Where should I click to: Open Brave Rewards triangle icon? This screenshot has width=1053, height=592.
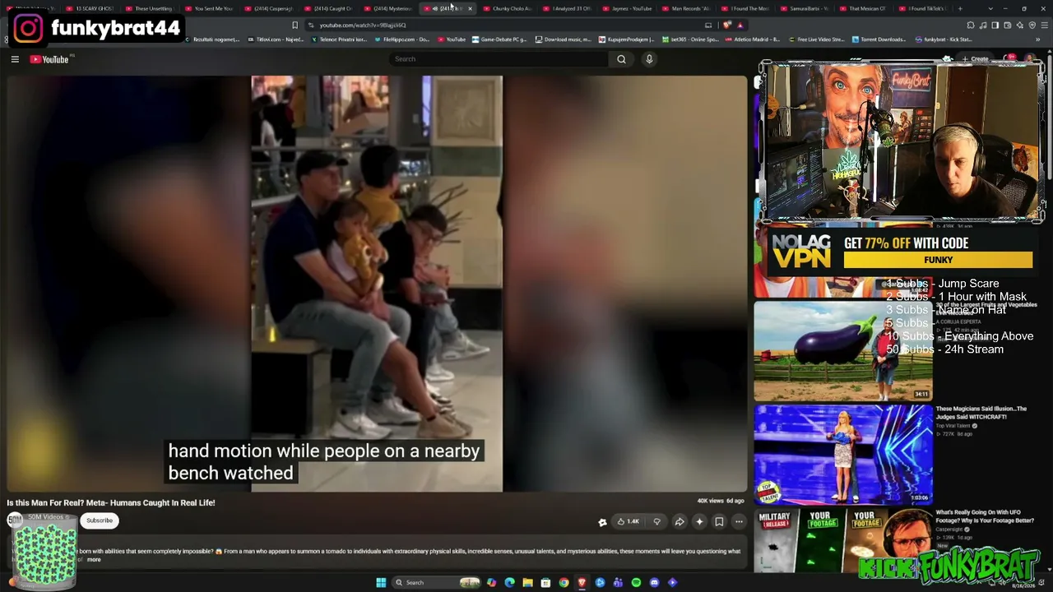click(x=740, y=25)
